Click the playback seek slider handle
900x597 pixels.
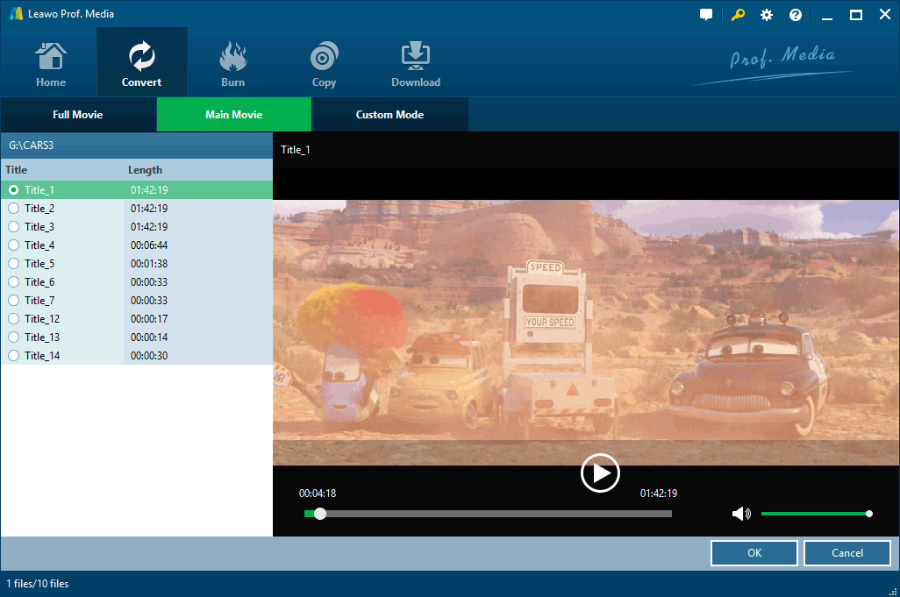click(320, 514)
